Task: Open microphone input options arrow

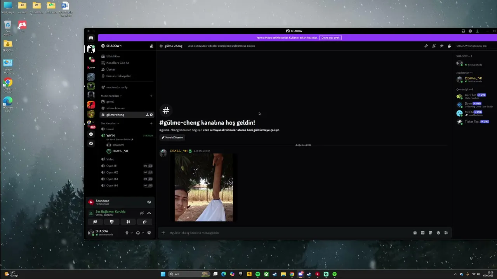Action: pyautogui.click(x=132, y=233)
